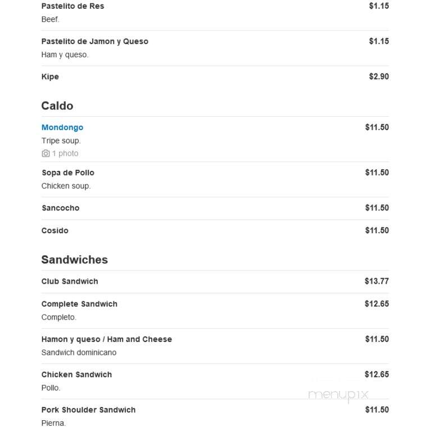The height and width of the screenshot is (441, 439).
Task: Click the $13.77 Club Sandwich price
Action: 377,281
